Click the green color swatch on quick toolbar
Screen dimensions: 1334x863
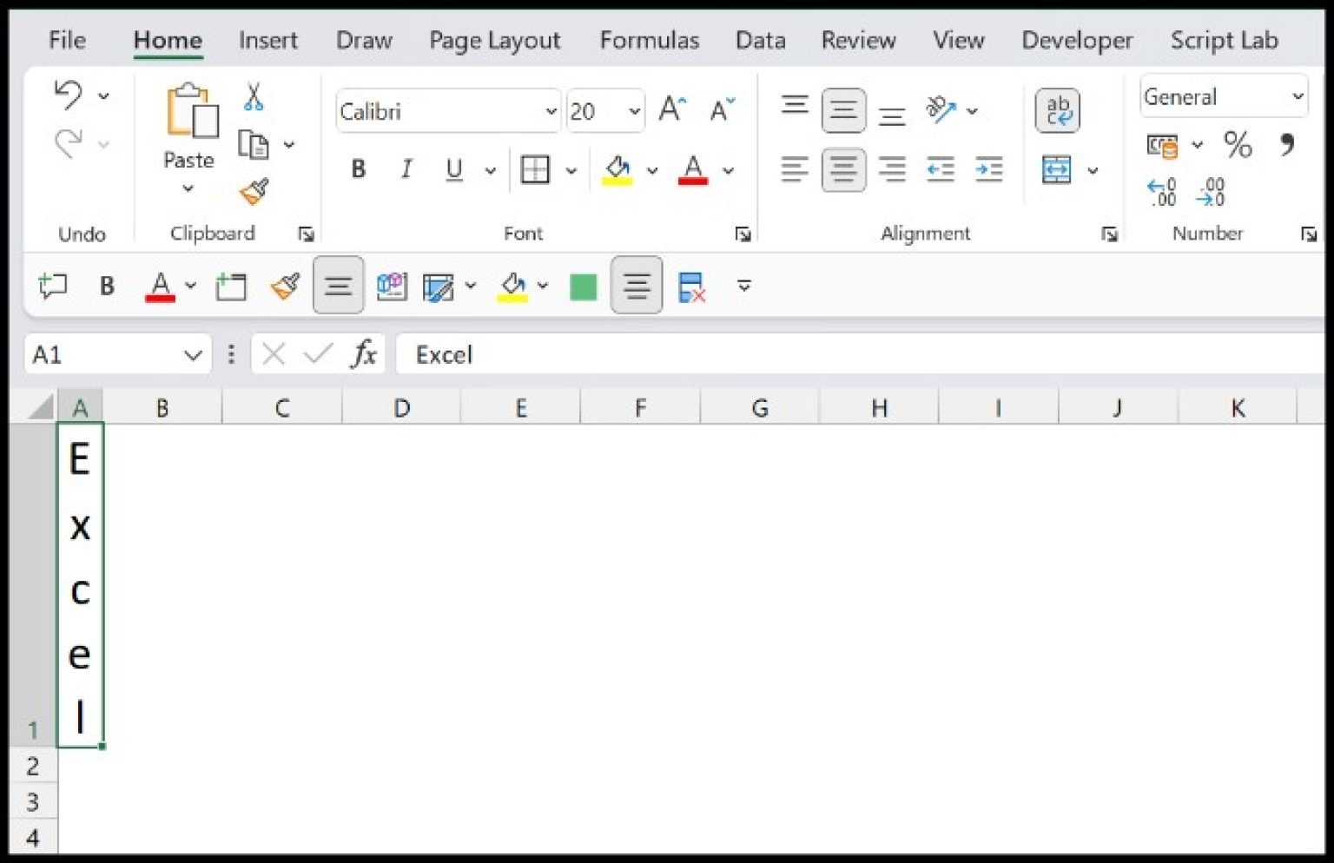coord(583,286)
